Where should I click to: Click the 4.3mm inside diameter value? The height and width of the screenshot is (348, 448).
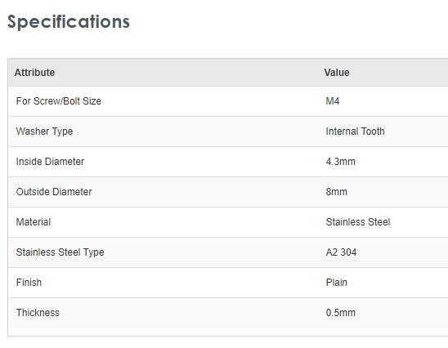coord(341,162)
